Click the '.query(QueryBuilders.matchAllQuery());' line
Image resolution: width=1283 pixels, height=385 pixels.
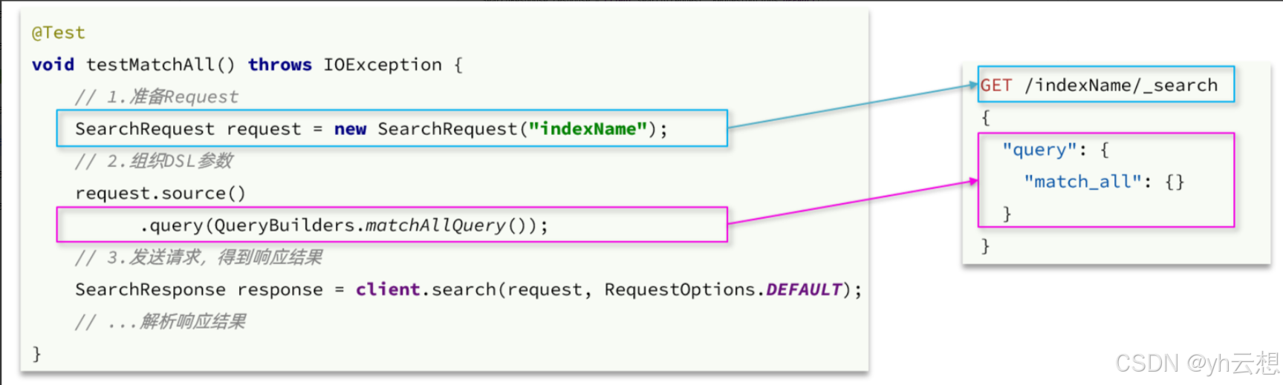[x=344, y=226]
